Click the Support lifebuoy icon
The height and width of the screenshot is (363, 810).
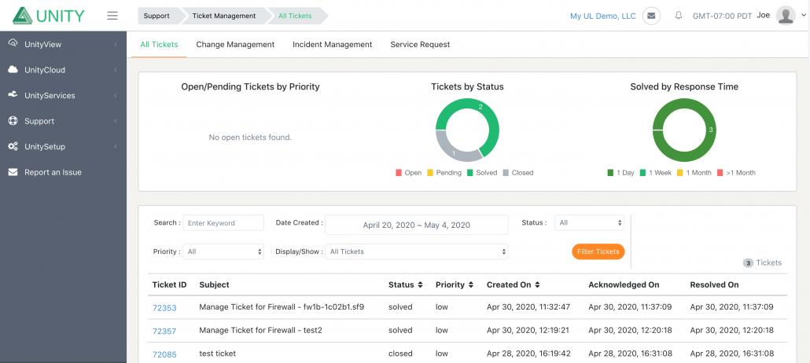[x=13, y=121]
